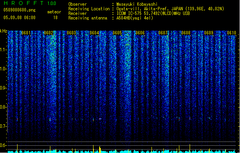Click the 0.7 kHz axis label

click(x=3, y=126)
